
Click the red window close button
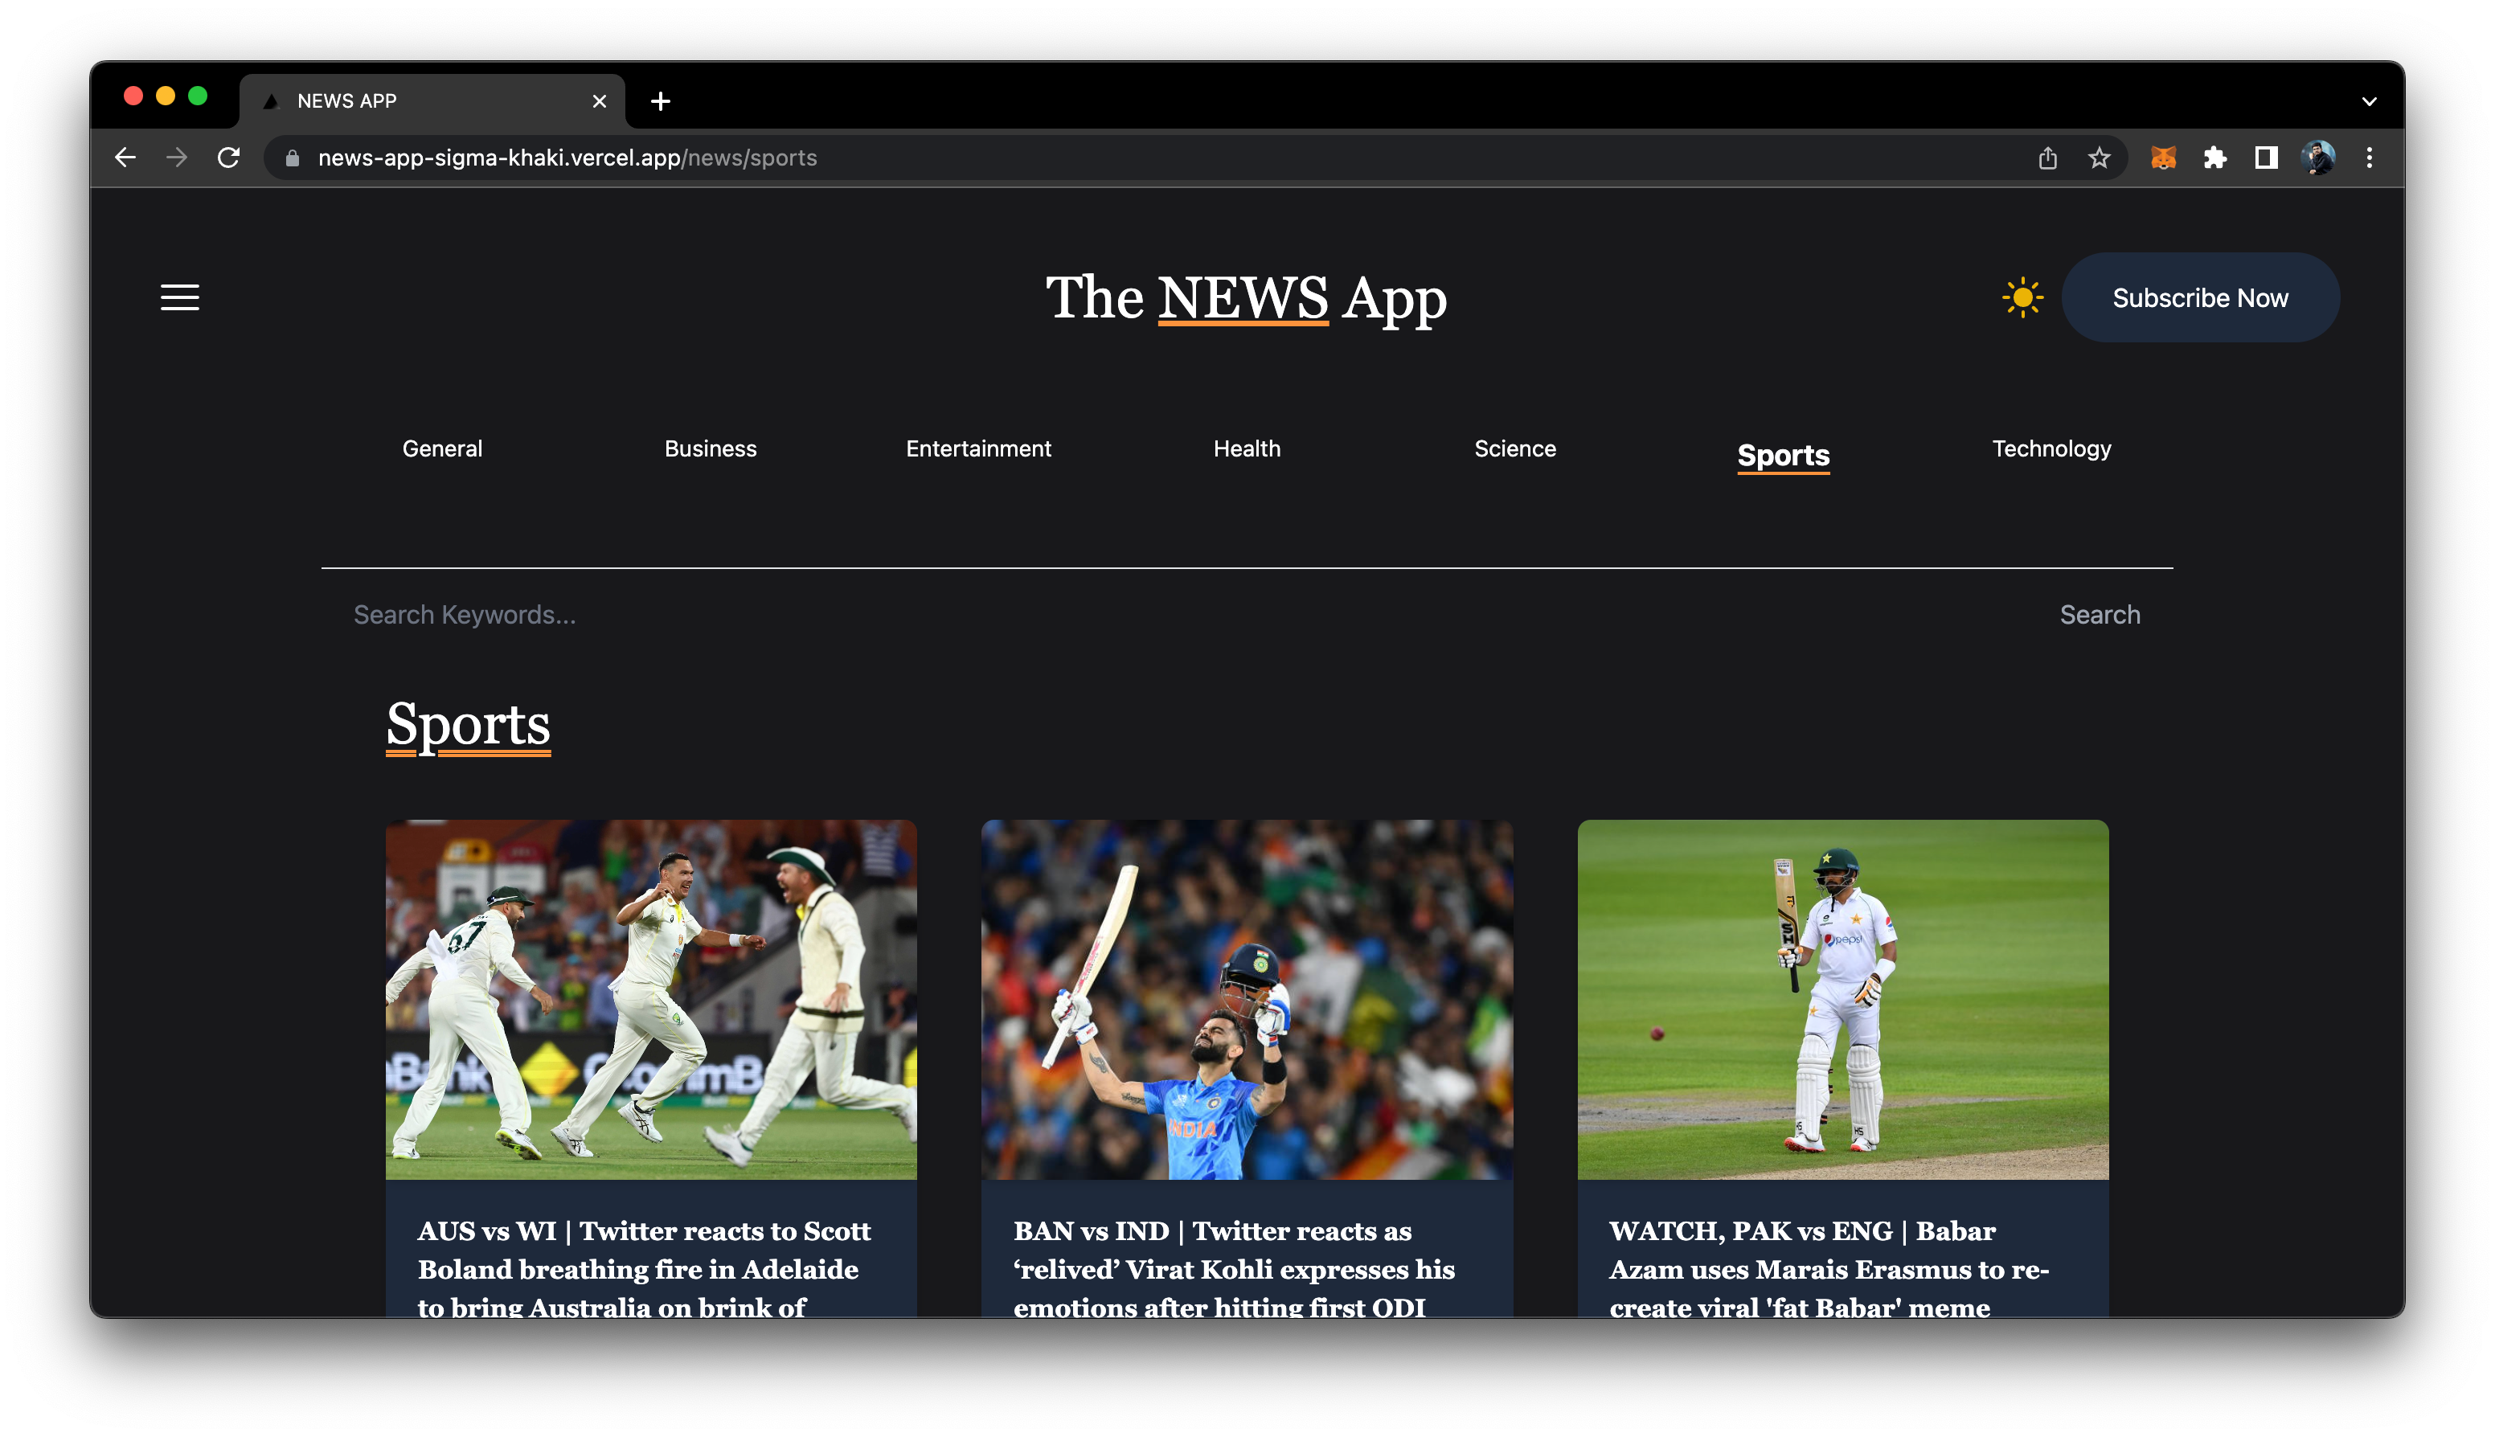tap(133, 96)
